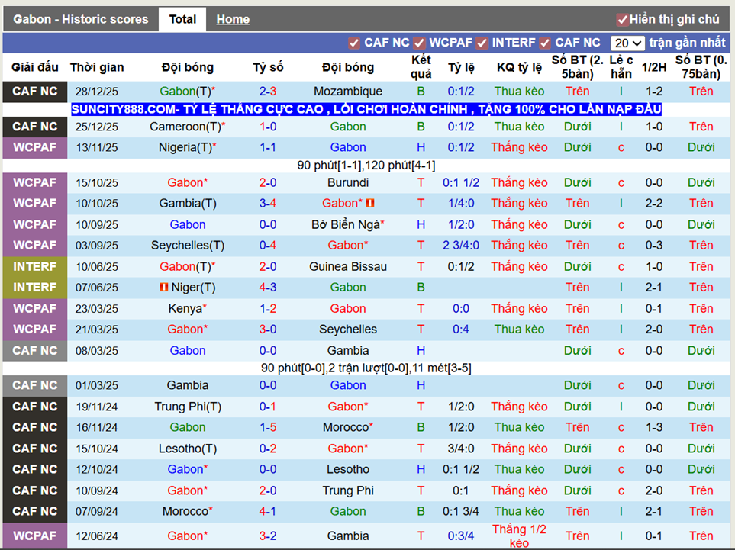Click the 0-4 score in the Seychelles(T) row

[x=268, y=246]
